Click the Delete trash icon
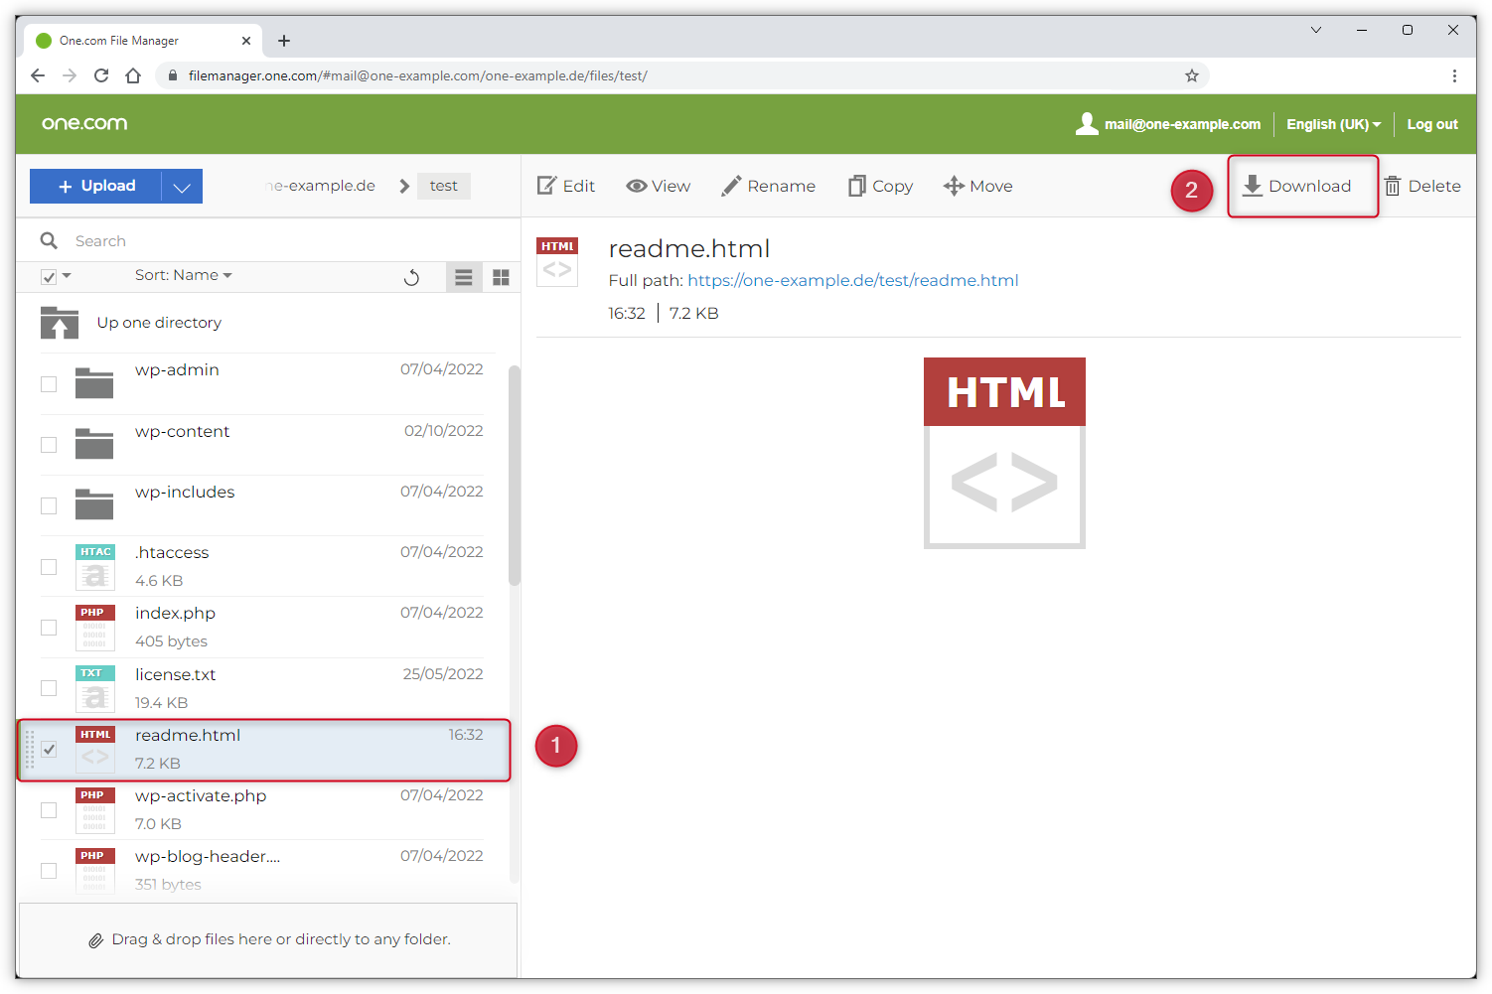 pos(1393,187)
